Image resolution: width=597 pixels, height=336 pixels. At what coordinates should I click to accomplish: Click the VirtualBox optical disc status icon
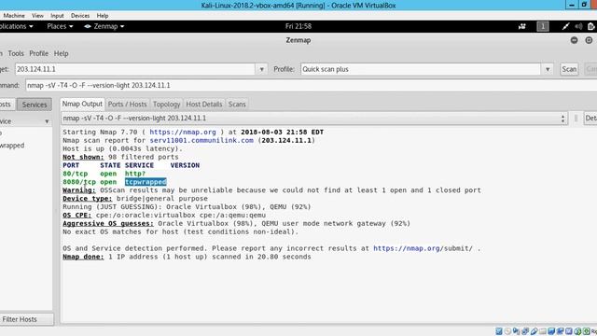[507, 331]
